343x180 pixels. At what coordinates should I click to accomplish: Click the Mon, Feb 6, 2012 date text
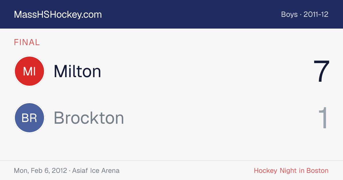[x=40, y=171]
